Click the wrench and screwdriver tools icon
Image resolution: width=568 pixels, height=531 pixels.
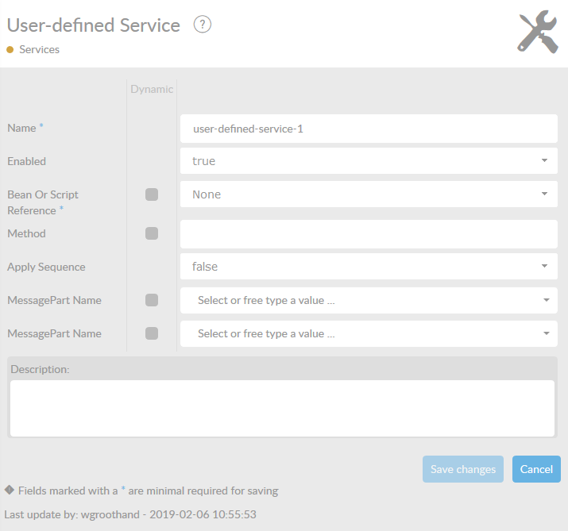coord(538,33)
